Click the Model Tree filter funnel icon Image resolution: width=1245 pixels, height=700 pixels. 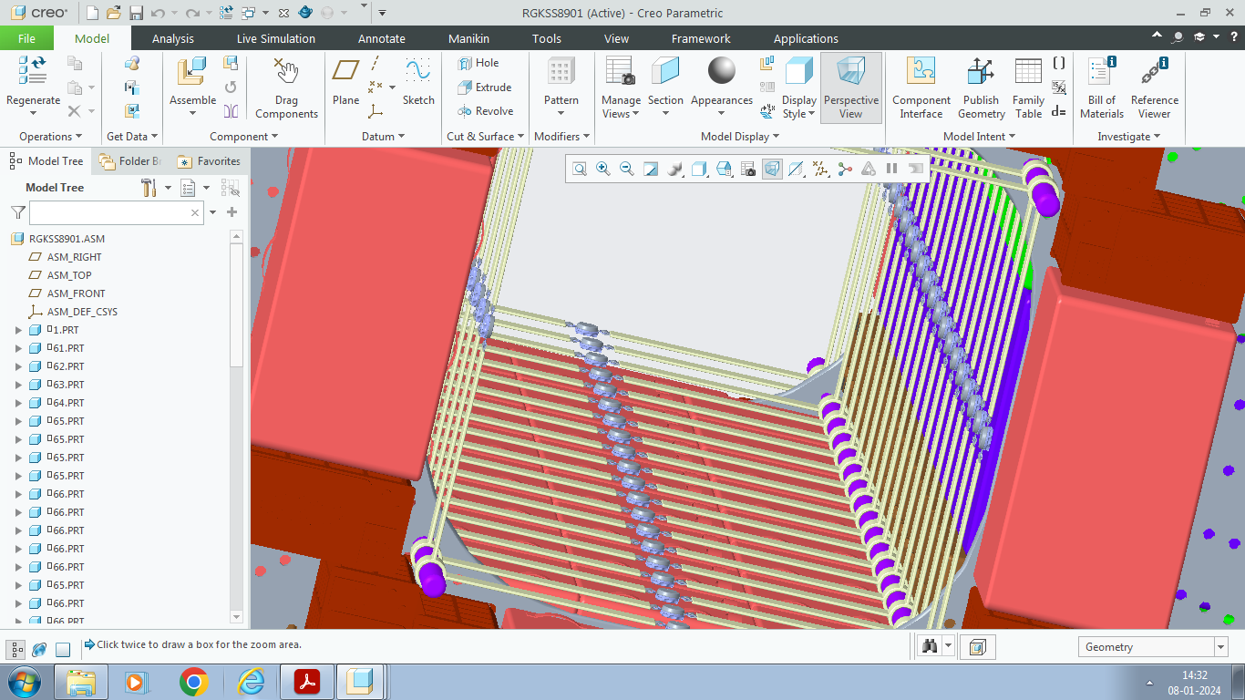pos(17,212)
